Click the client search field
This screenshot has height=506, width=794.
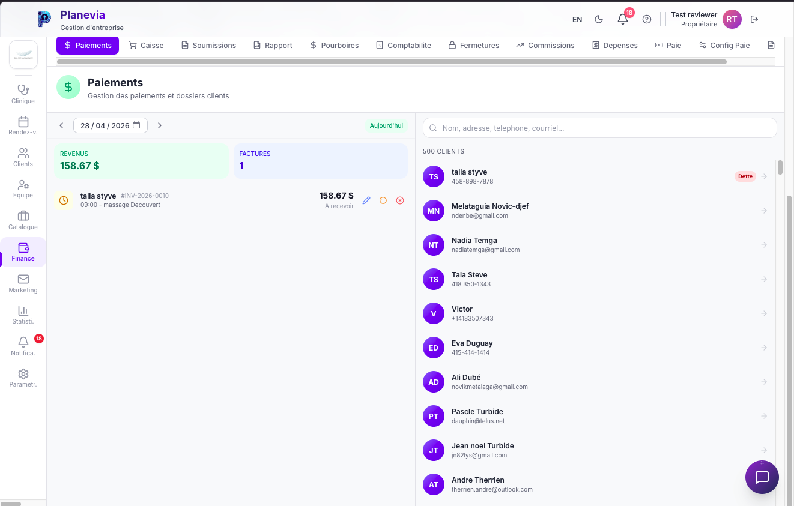tap(600, 128)
